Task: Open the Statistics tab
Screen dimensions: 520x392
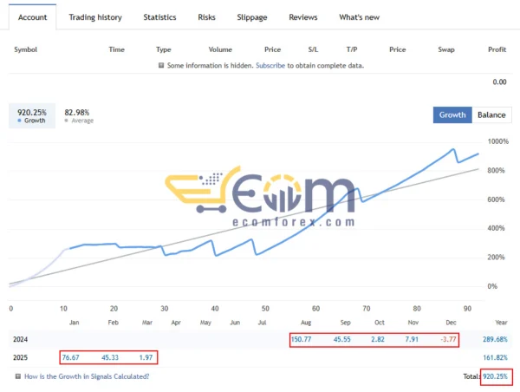Action: [159, 17]
